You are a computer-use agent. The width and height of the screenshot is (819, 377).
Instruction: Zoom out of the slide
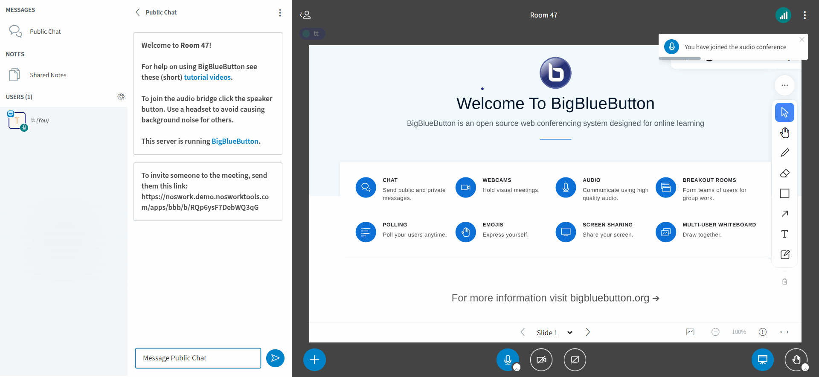(715, 332)
